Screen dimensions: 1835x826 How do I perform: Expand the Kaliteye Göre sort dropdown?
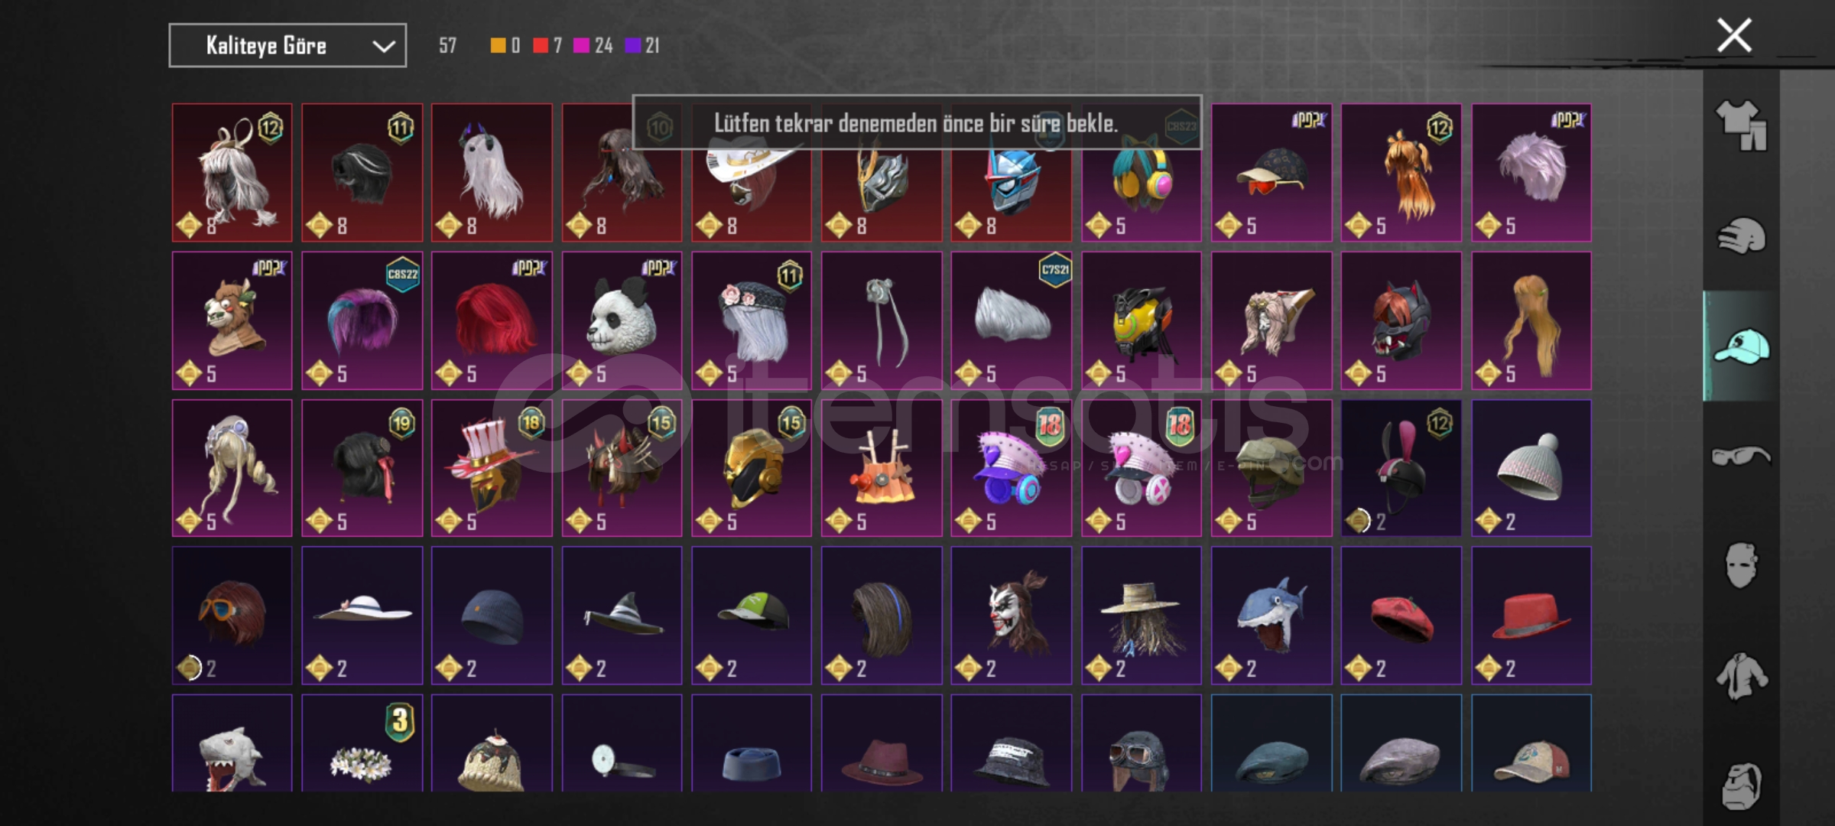click(x=287, y=46)
